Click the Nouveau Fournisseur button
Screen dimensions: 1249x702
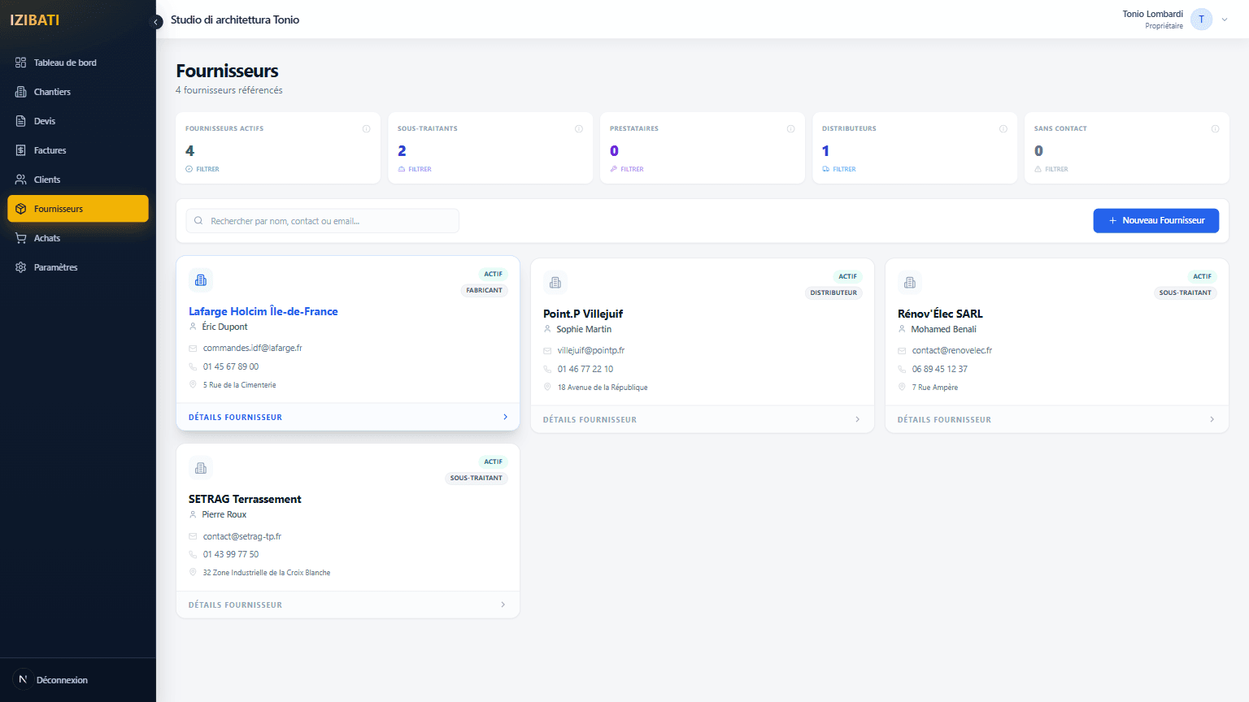tap(1155, 220)
